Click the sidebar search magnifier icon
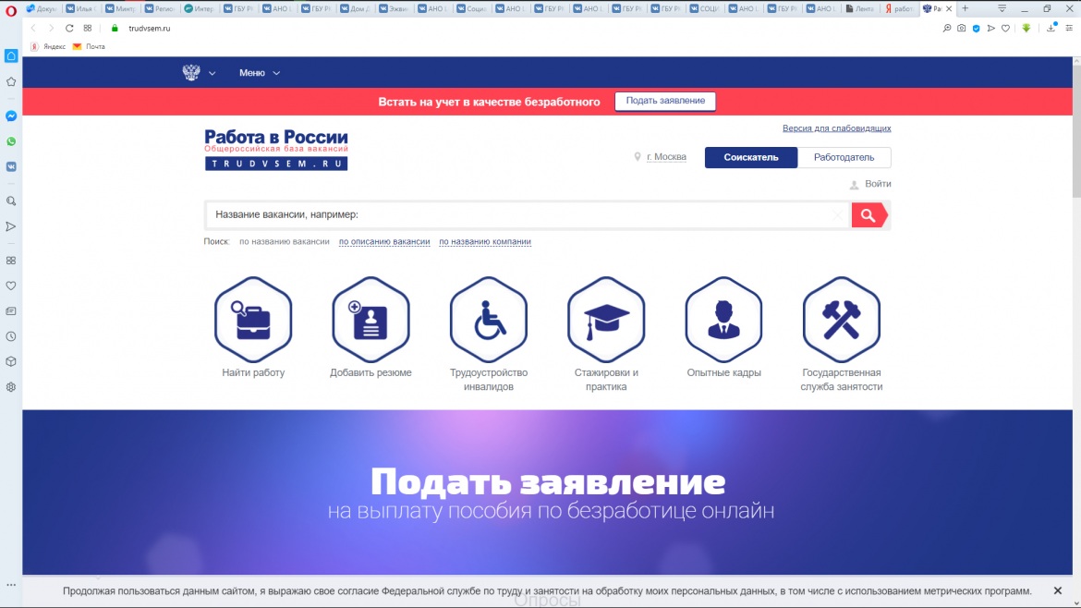The image size is (1081, 608). (x=11, y=201)
